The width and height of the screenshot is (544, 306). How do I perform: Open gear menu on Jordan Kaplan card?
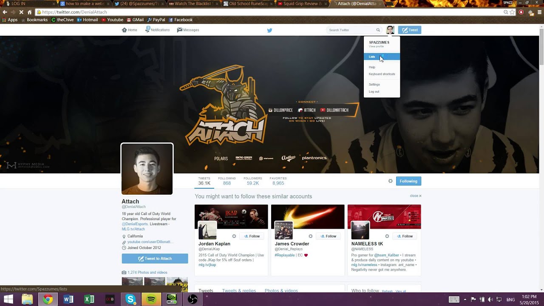[x=234, y=236]
